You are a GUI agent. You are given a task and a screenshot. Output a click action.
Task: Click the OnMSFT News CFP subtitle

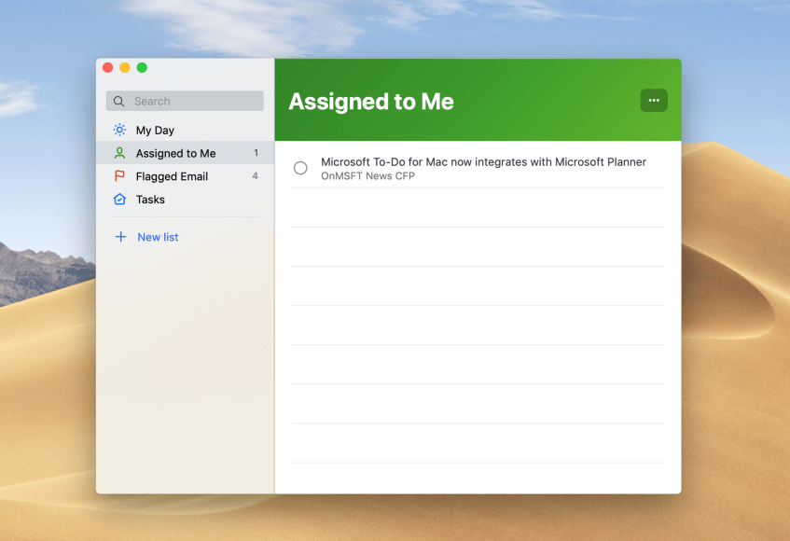pos(367,176)
